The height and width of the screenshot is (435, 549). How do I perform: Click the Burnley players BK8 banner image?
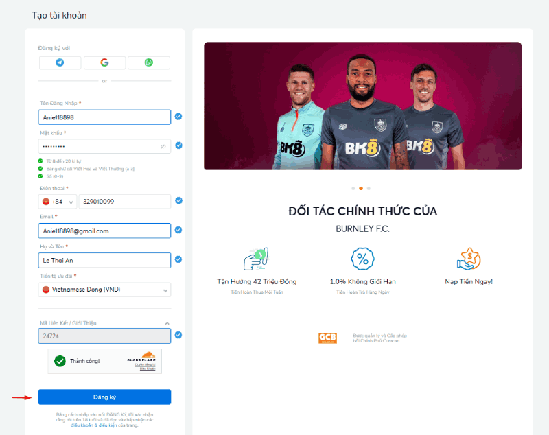(x=362, y=106)
